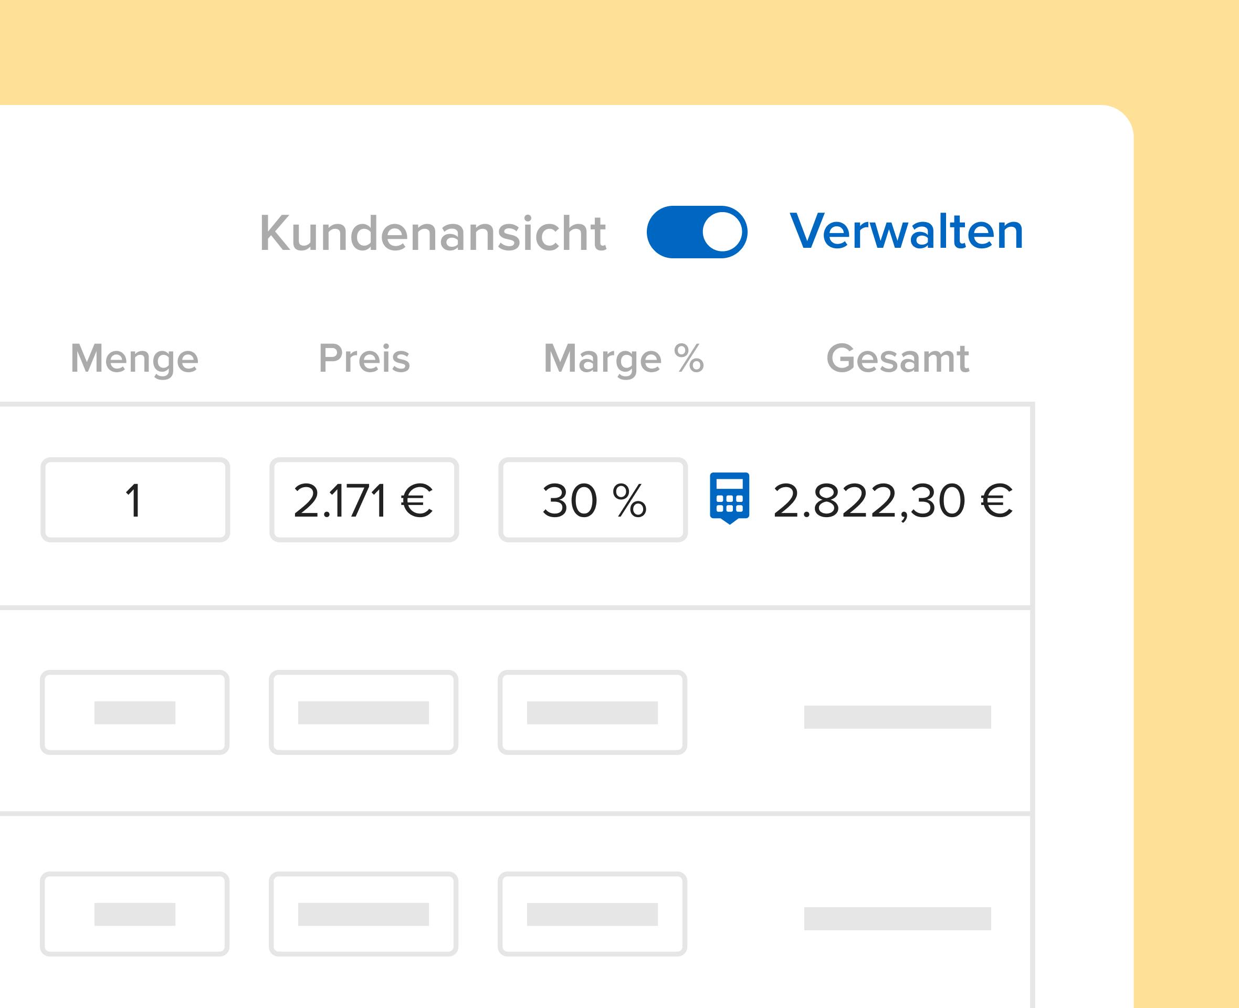Viewport: 1239px width, 1008px height.
Task: Click the blue calculator icon
Action: click(729, 499)
